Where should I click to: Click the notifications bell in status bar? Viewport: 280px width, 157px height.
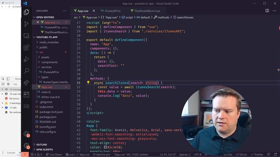(x=275, y=154)
